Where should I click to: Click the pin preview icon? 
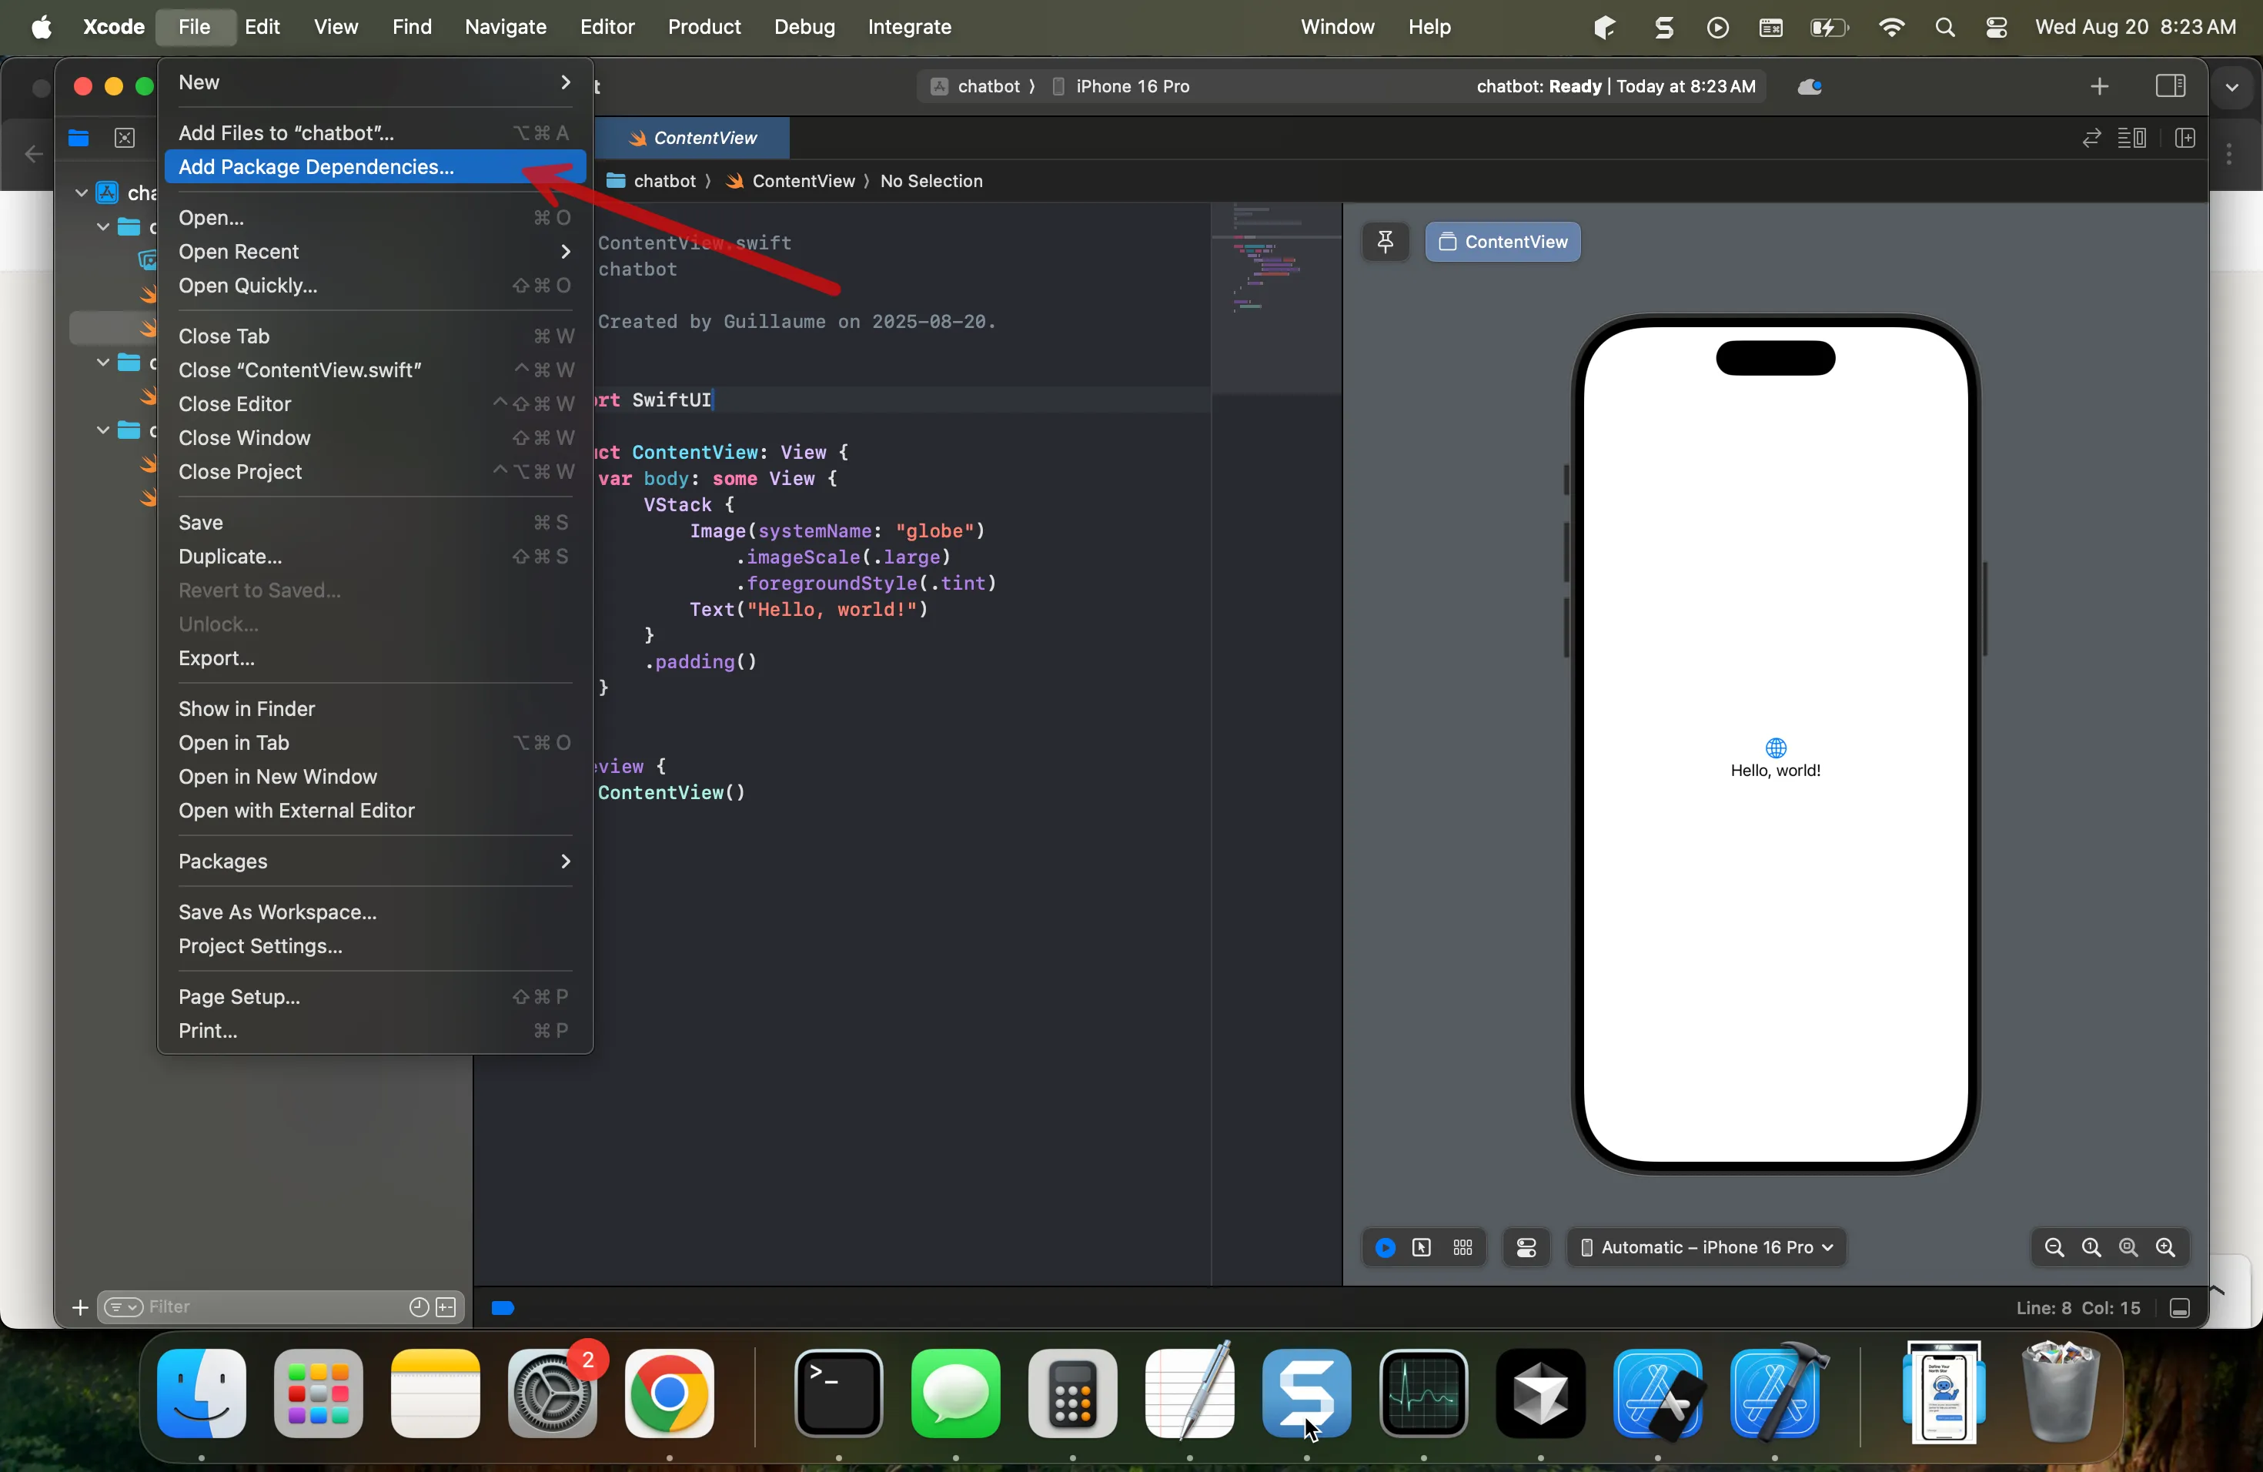coord(1386,242)
